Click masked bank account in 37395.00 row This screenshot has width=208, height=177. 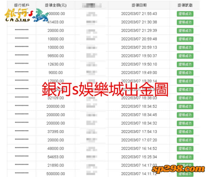coord(22,131)
